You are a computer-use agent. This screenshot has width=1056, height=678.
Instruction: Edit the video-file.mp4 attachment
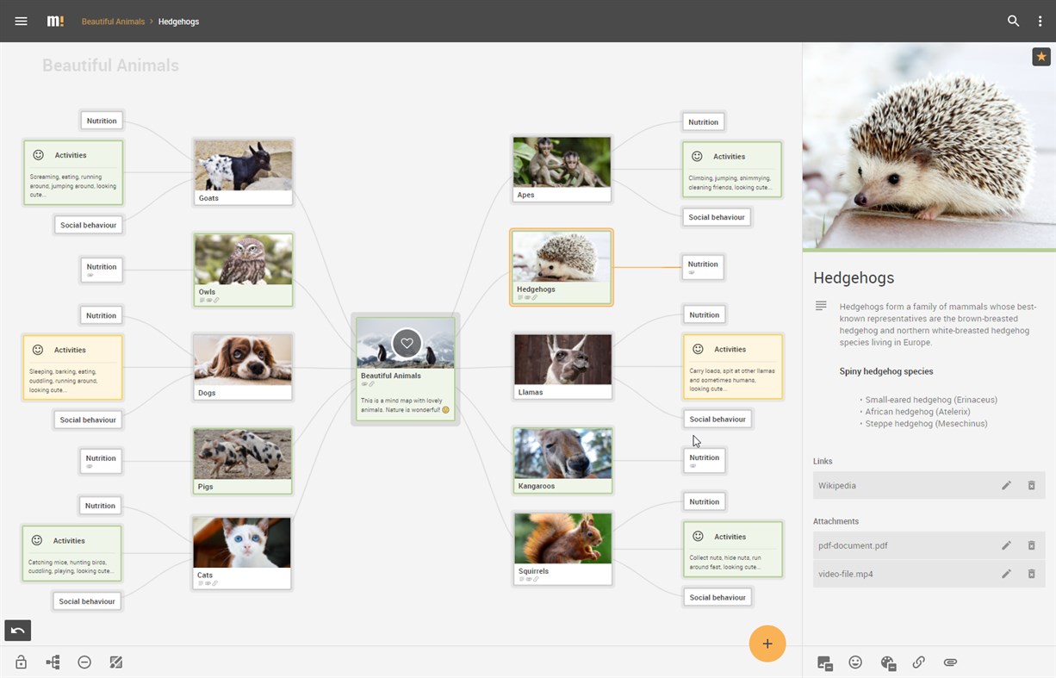click(1006, 574)
